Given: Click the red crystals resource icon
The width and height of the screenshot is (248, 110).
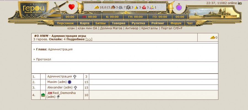Looking at the screenshot, I should (144, 7).
